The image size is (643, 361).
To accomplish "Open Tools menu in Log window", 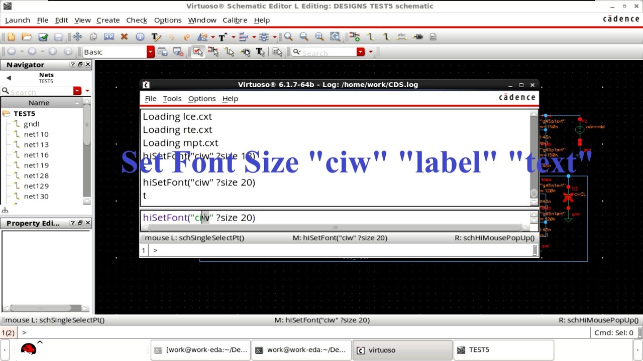I will (172, 99).
